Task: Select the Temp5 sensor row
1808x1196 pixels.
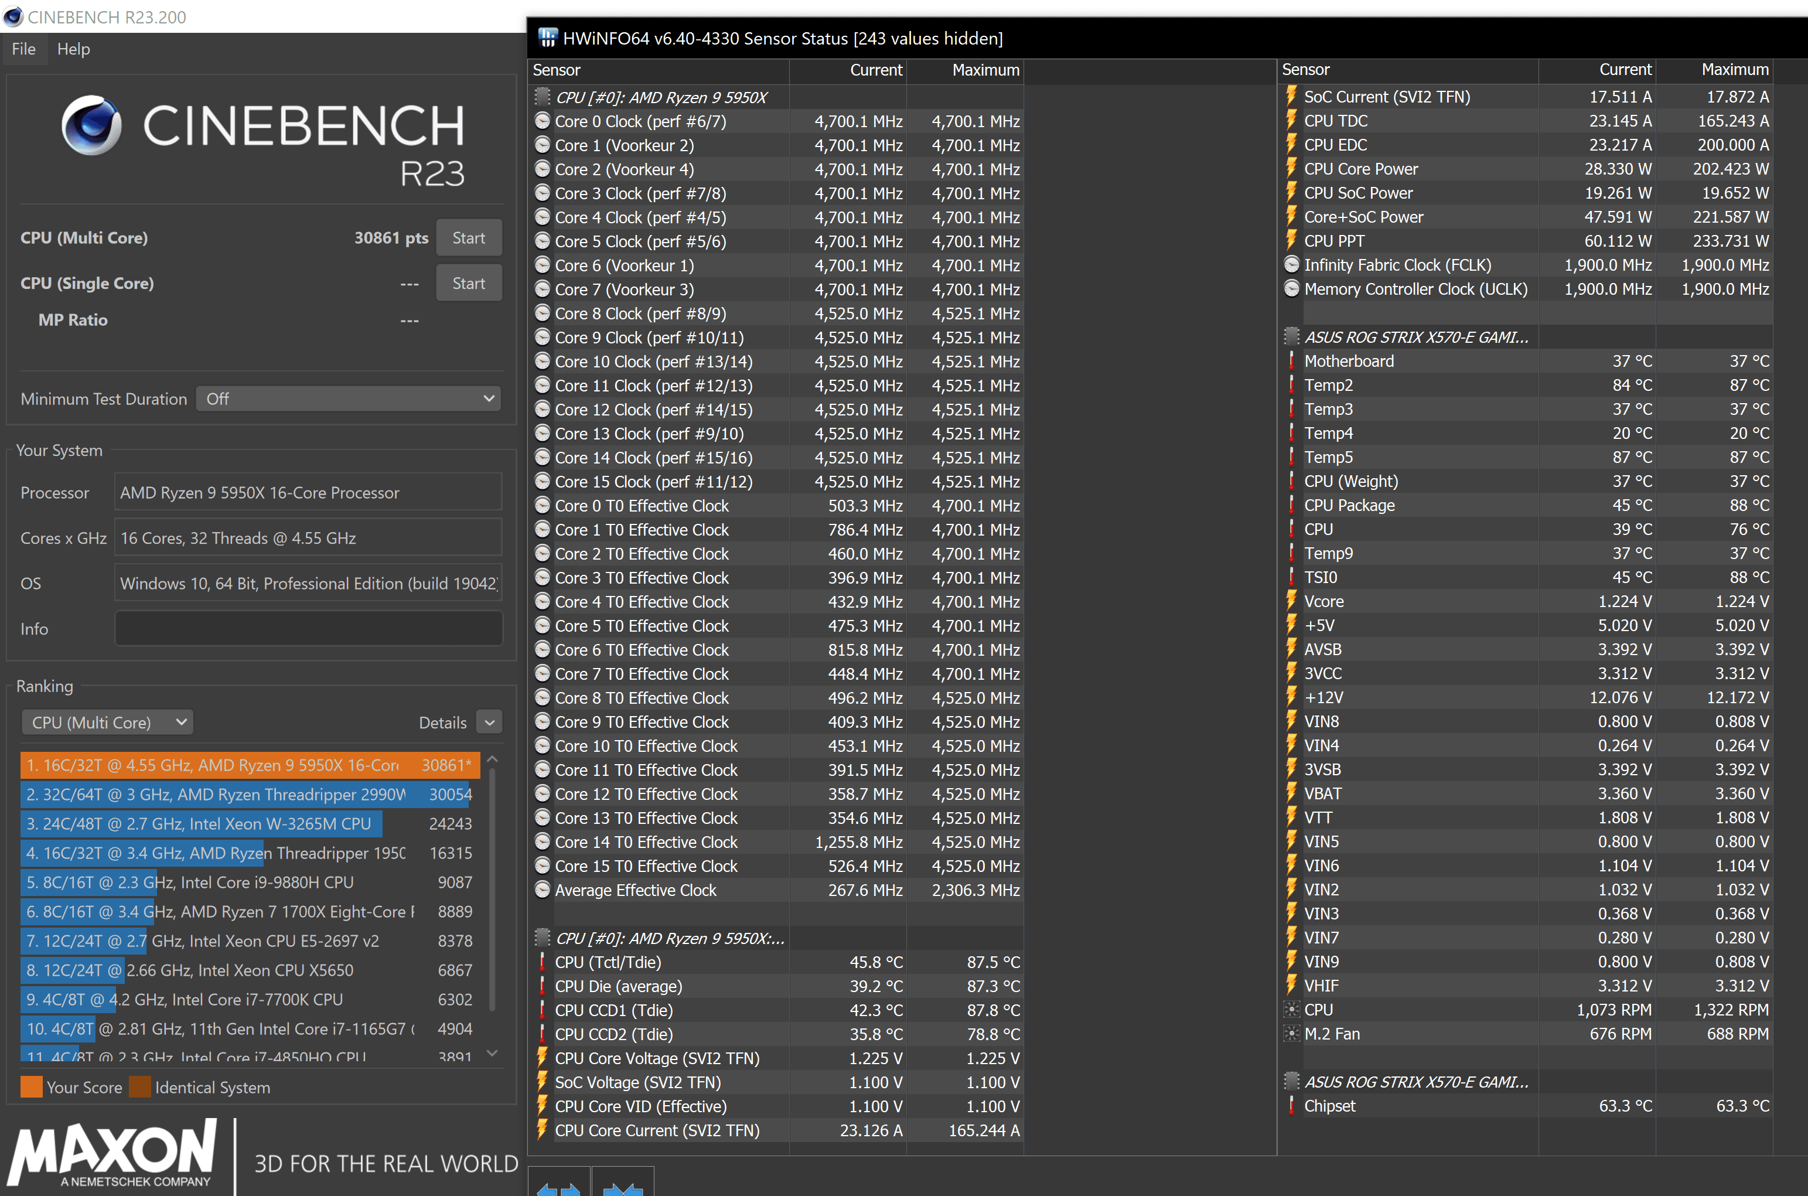Action: (1525, 457)
